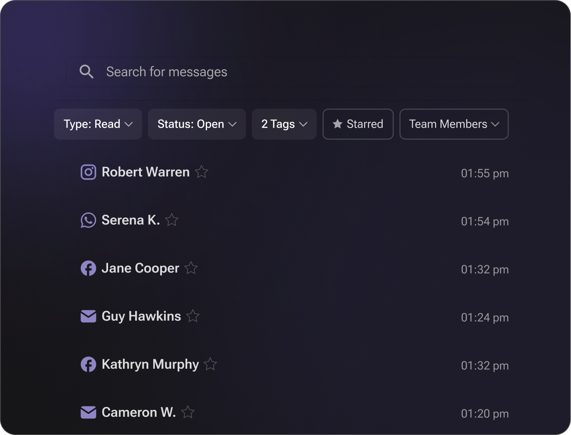The image size is (571, 435).
Task: Open Kathryn Murphy's message
Action: 150,364
